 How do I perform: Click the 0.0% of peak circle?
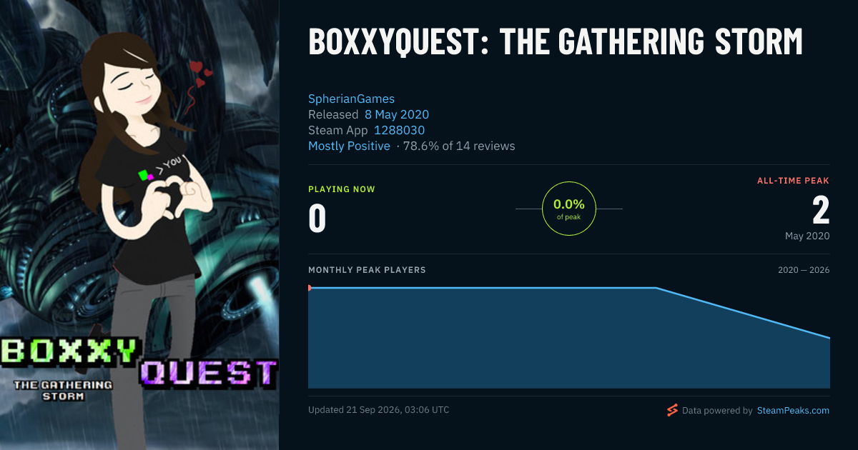pyautogui.click(x=569, y=209)
